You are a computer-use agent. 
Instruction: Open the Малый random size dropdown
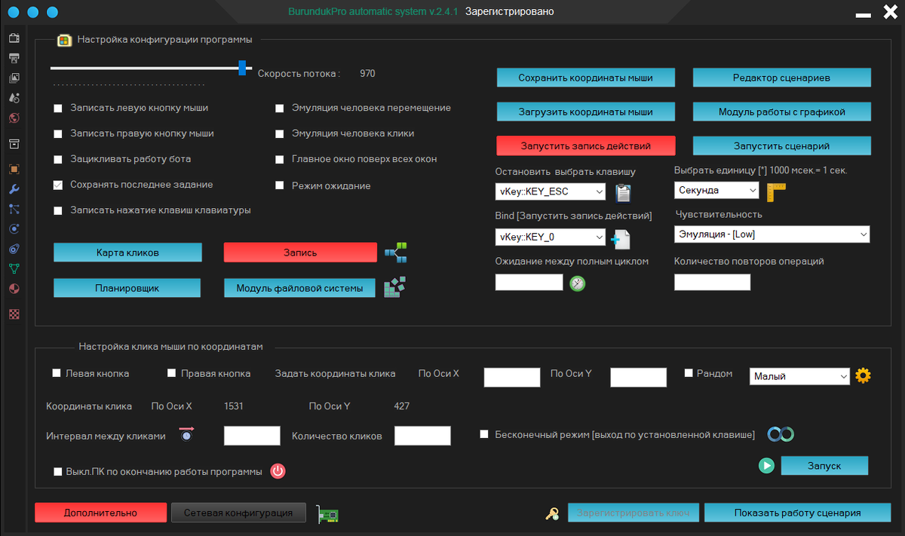click(800, 376)
